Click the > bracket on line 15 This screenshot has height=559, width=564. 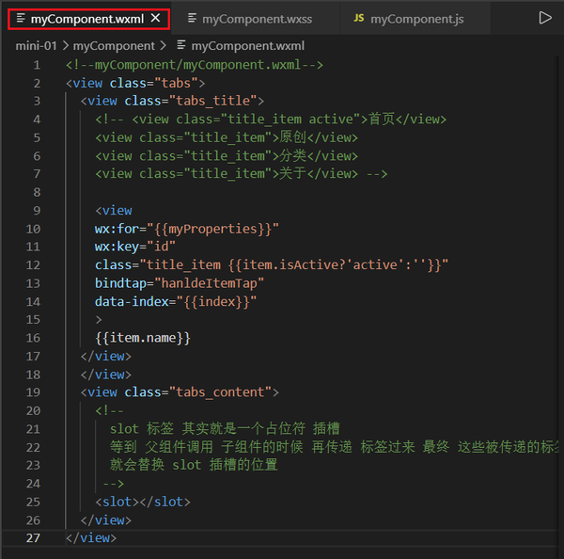click(x=99, y=319)
